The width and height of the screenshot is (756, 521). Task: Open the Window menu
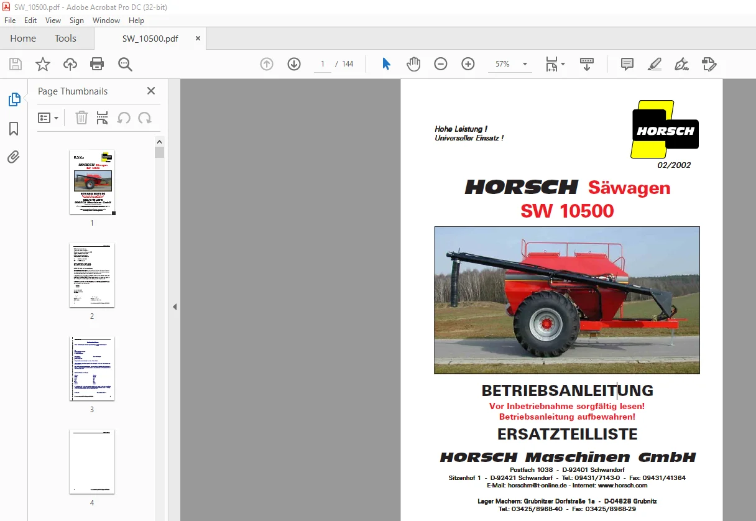point(106,21)
